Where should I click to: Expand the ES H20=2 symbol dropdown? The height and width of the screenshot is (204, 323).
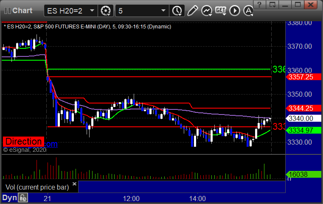(92, 11)
